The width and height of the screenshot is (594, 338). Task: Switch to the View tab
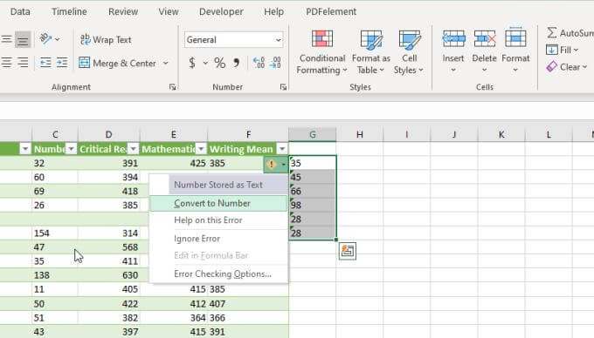pos(169,11)
